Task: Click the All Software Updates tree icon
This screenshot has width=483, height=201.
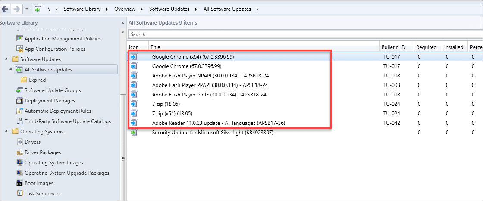Action: [x=20, y=70]
